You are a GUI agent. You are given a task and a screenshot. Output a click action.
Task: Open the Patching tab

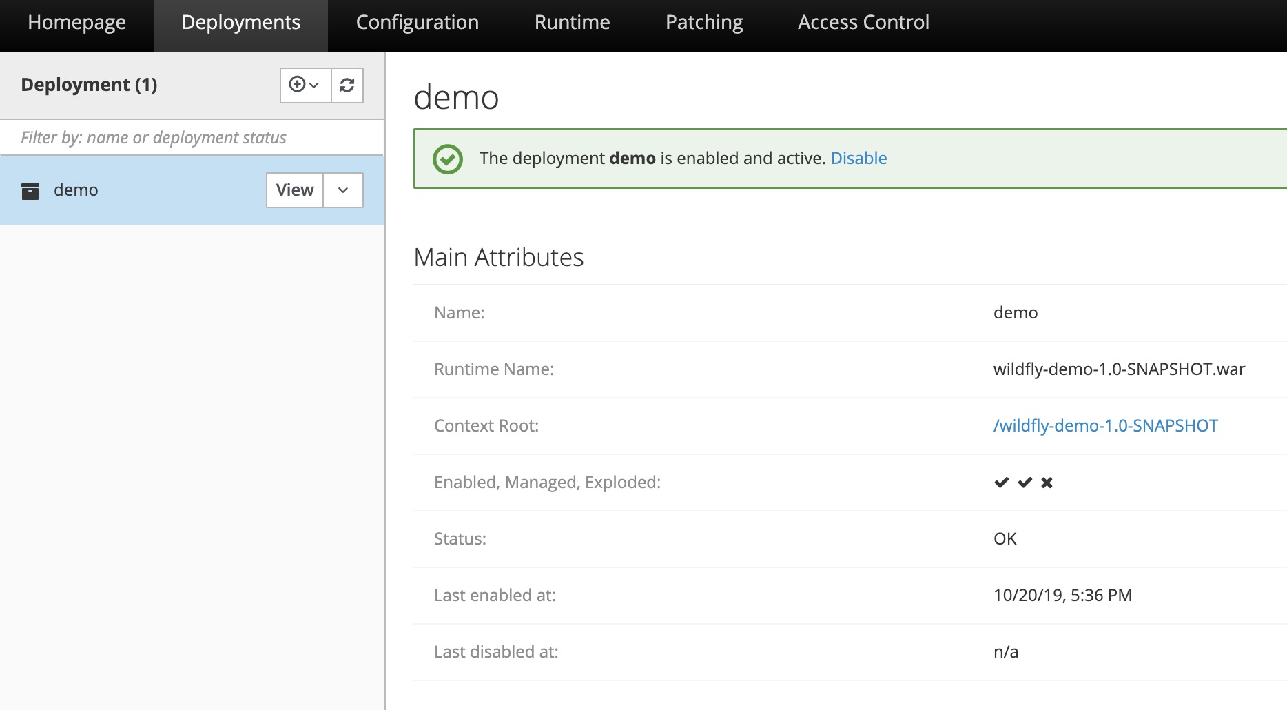(704, 23)
